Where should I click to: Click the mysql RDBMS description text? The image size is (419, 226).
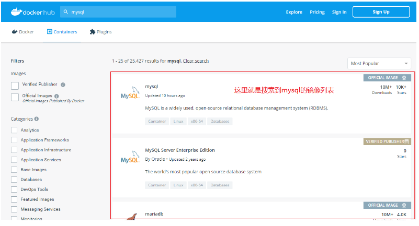click(x=236, y=108)
